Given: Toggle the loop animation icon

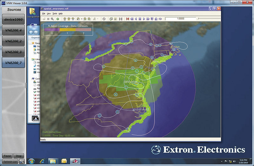Looking at the screenshot, I should (160, 19).
